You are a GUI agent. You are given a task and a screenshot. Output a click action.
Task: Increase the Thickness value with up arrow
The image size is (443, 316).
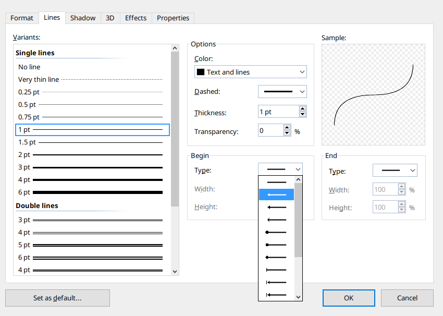coord(302,109)
